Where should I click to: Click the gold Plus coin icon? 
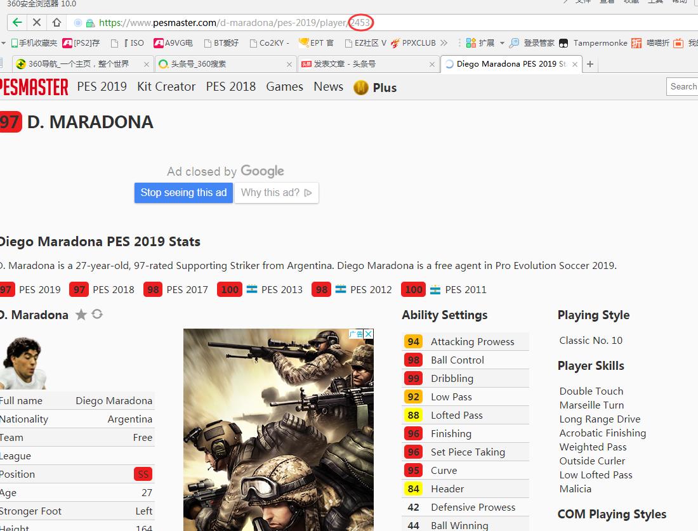pos(361,88)
